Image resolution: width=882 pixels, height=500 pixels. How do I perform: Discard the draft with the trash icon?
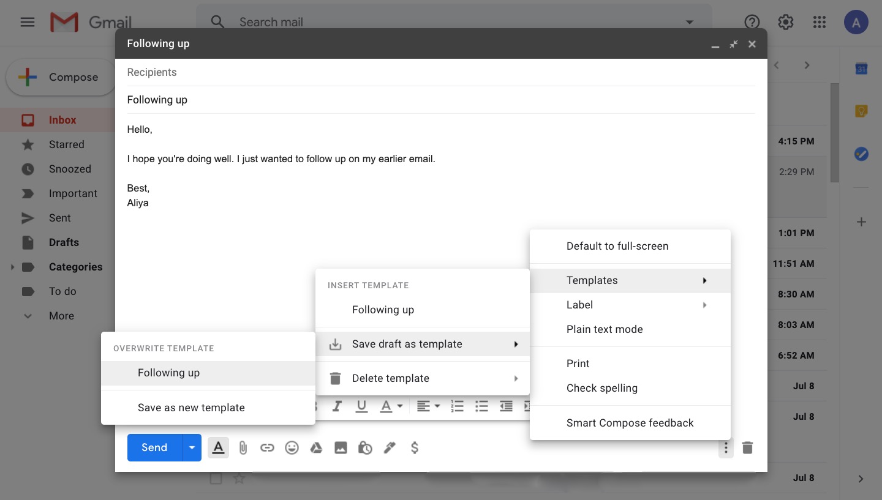pos(747,448)
